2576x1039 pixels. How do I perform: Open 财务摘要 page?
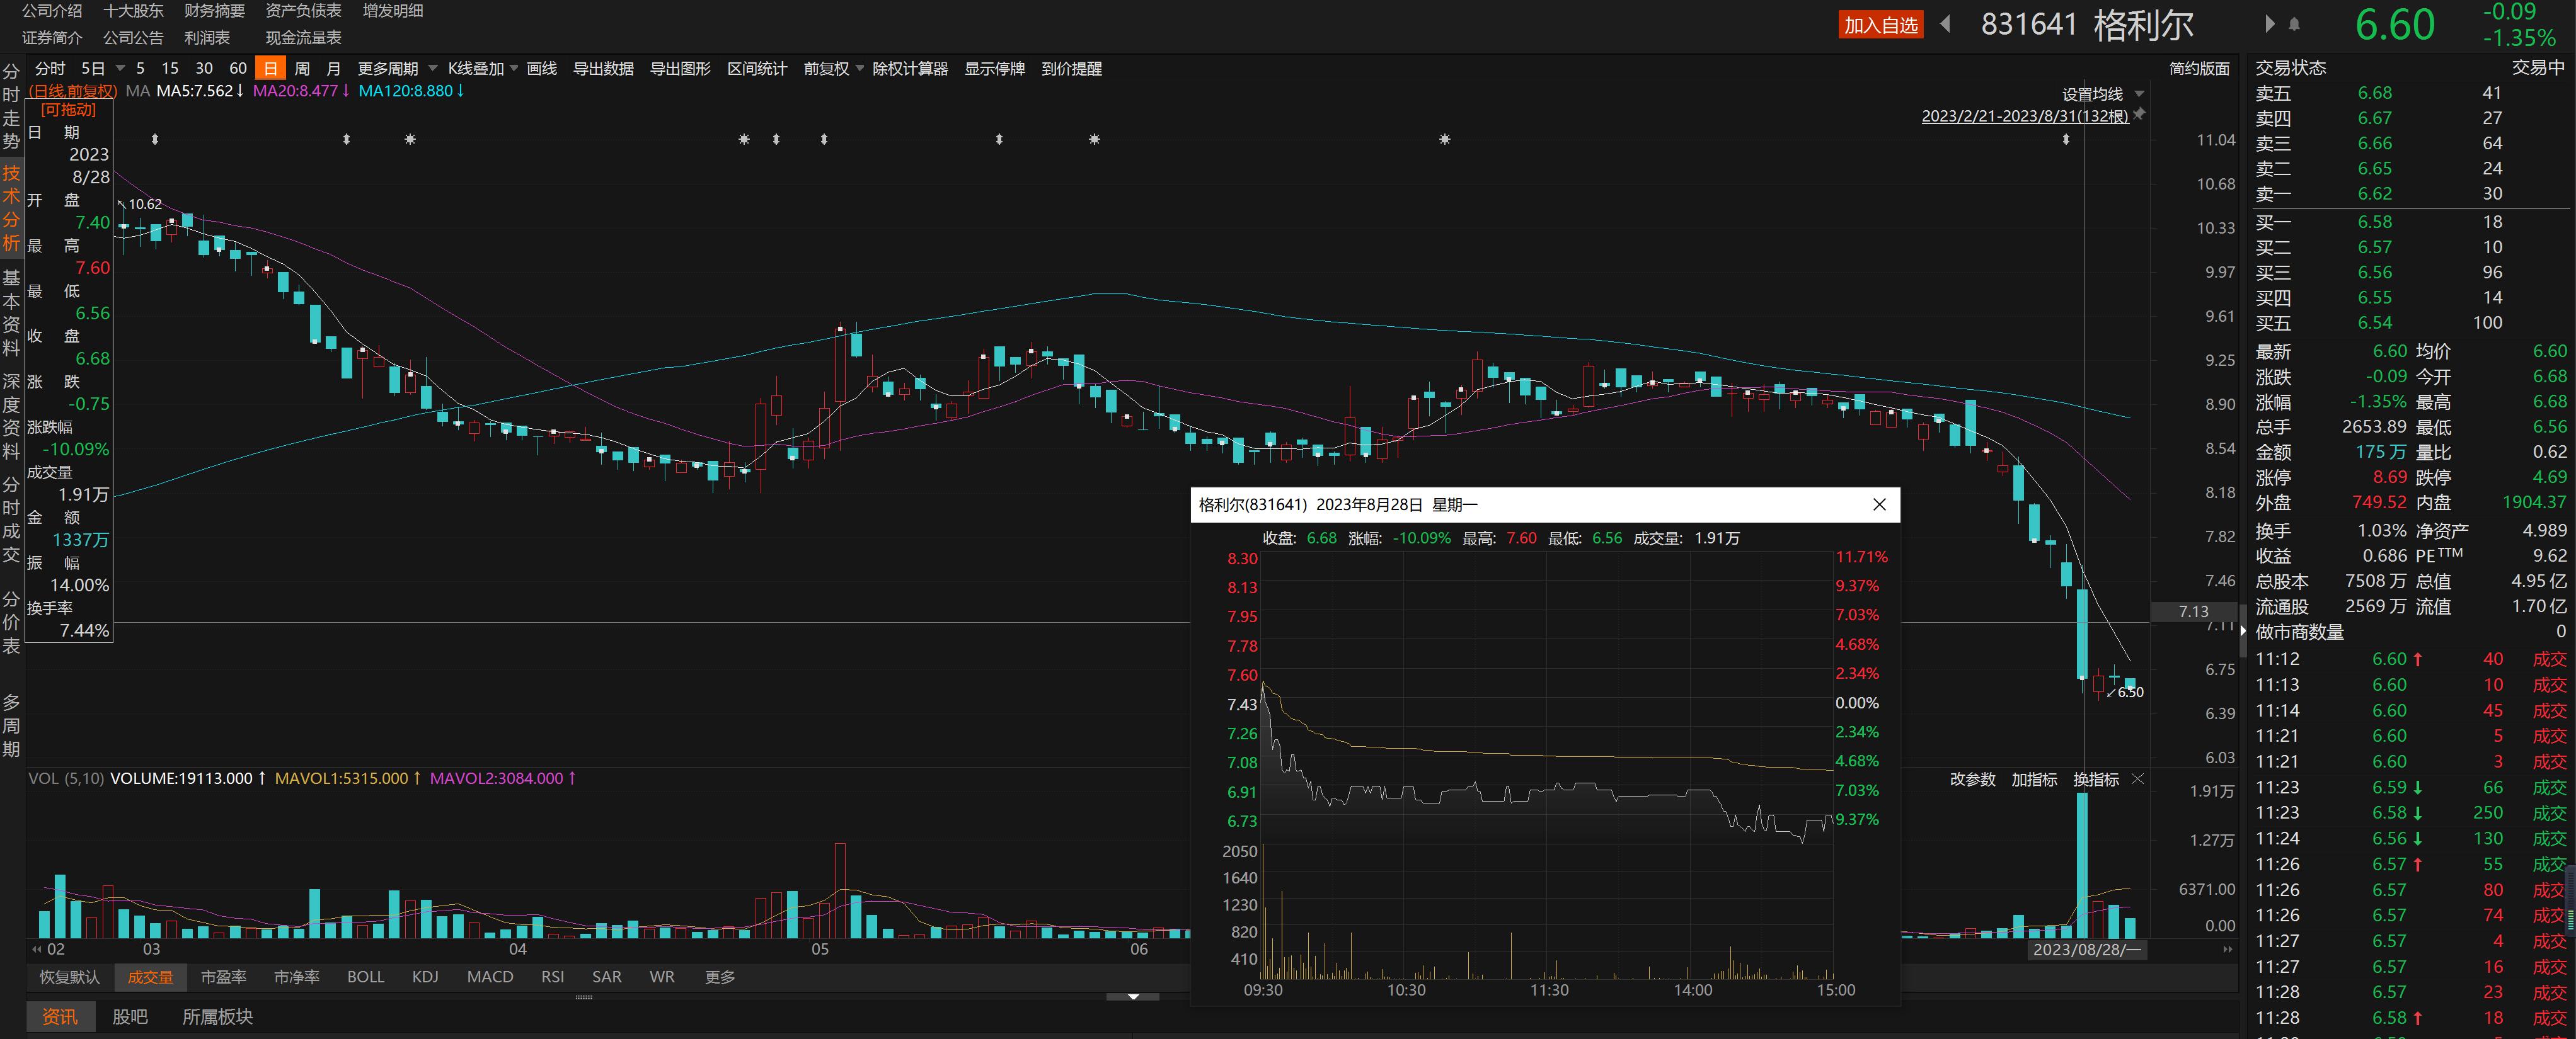point(214,10)
